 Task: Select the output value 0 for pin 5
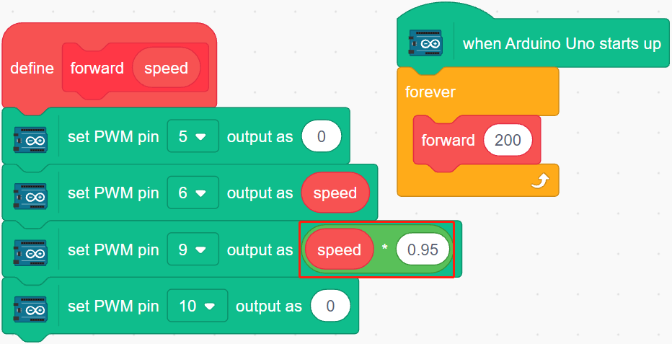[322, 136]
